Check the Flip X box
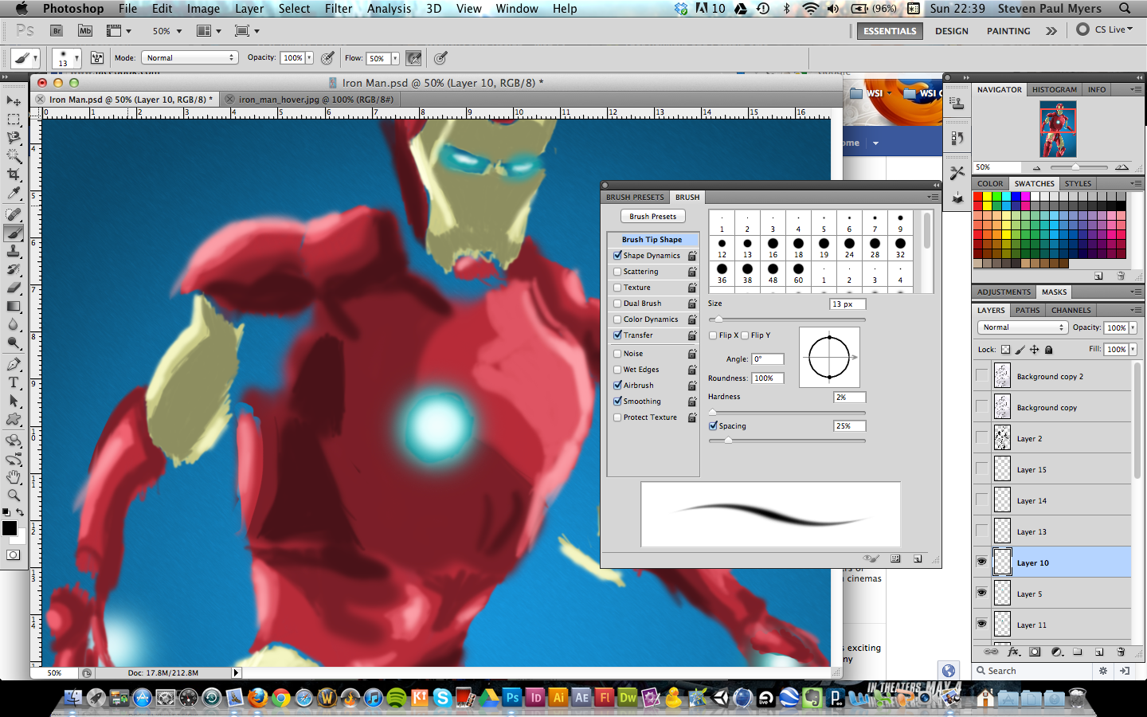Screen dimensions: 1147x717 [x=713, y=335]
